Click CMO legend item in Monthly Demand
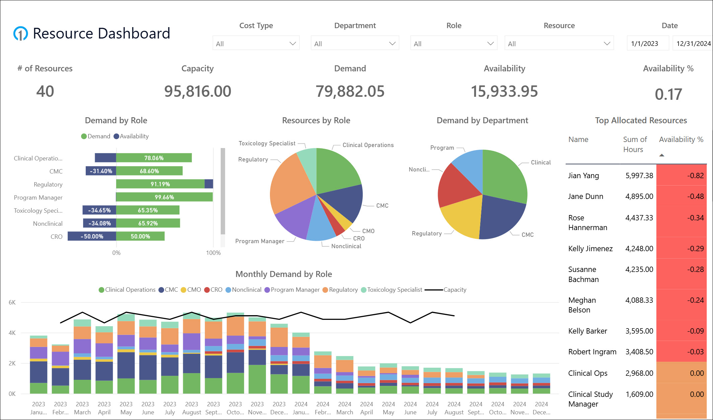This screenshot has height=420, width=713. pyautogui.click(x=191, y=290)
